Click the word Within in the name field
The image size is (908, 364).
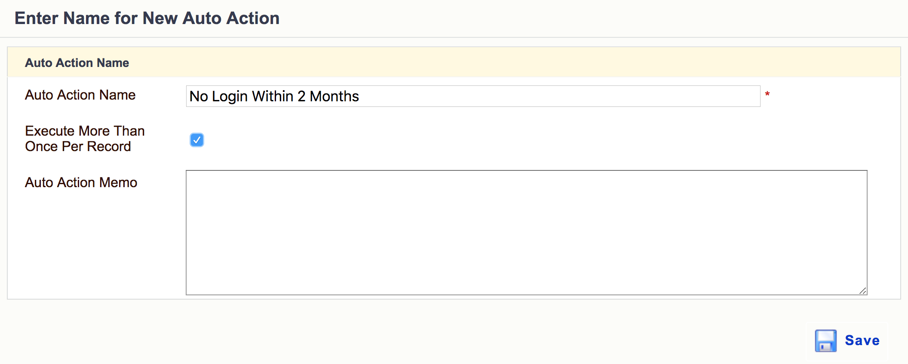click(273, 96)
